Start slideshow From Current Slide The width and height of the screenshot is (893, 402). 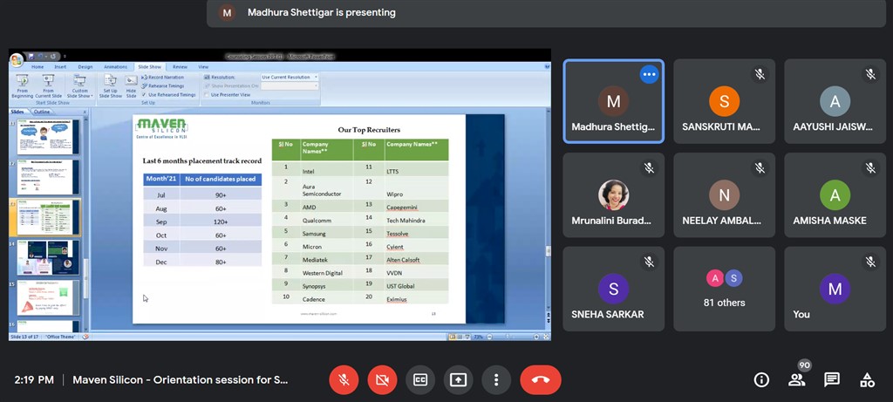point(49,86)
